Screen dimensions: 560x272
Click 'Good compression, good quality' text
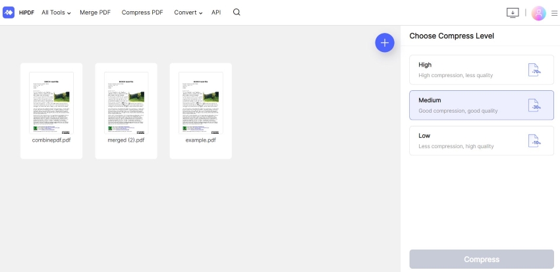tap(458, 111)
